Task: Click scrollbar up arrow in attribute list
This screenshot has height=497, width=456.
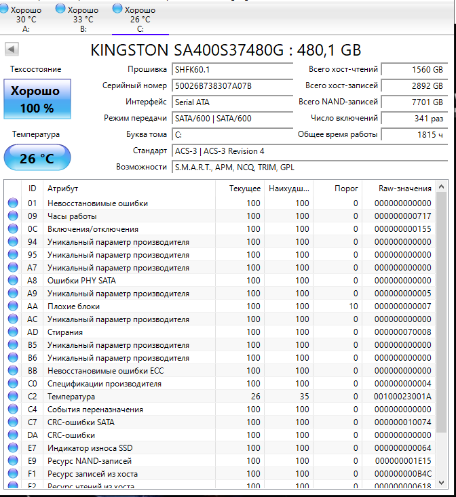Action: click(442, 187)
